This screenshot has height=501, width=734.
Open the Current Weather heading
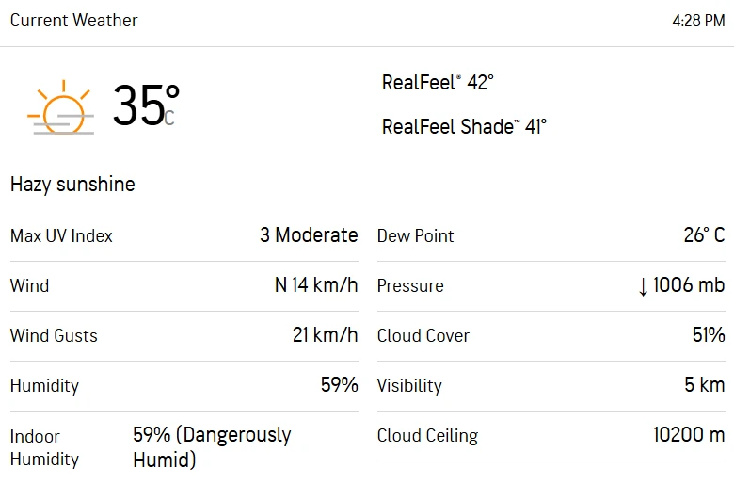pyautogui.click(x=74, y=20)
